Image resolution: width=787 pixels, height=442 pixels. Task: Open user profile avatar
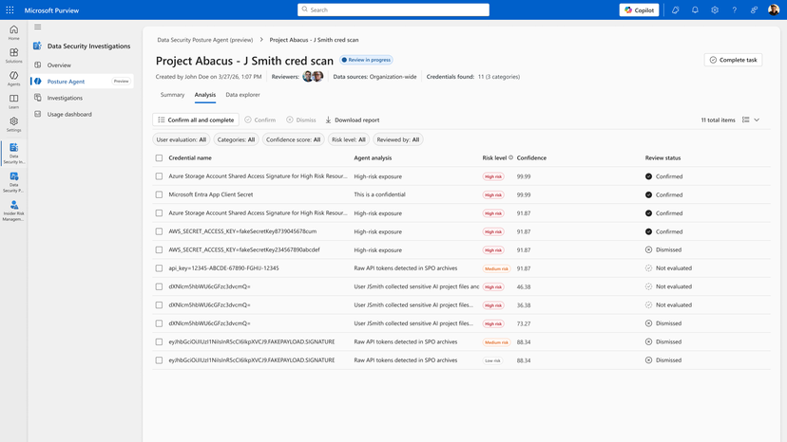pos(774,10)
